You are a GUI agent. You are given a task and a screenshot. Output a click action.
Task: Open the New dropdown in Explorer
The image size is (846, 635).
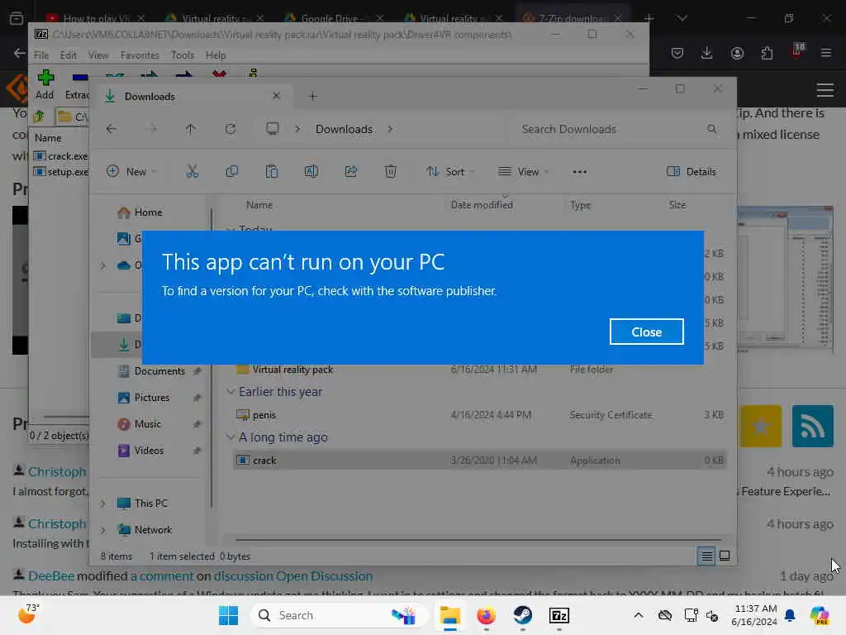pos(131,172)
